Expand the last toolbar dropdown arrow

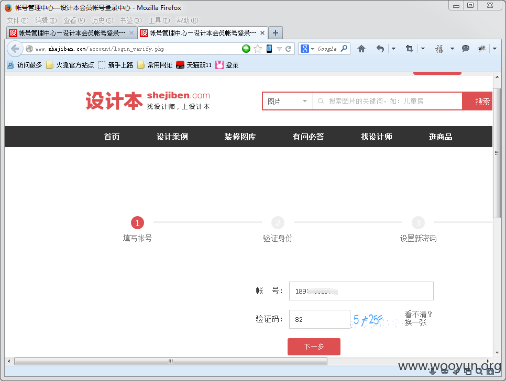[494, 49]
